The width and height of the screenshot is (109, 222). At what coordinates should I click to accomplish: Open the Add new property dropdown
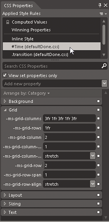pos(105,84)
